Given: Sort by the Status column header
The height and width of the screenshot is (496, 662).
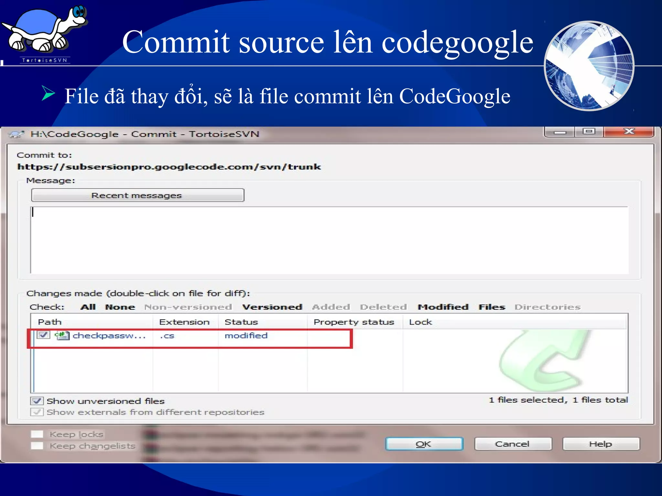Looking at the screenshot, I should click(262, 322).
